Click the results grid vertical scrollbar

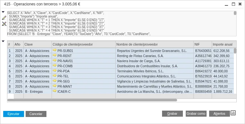(235, 51)
